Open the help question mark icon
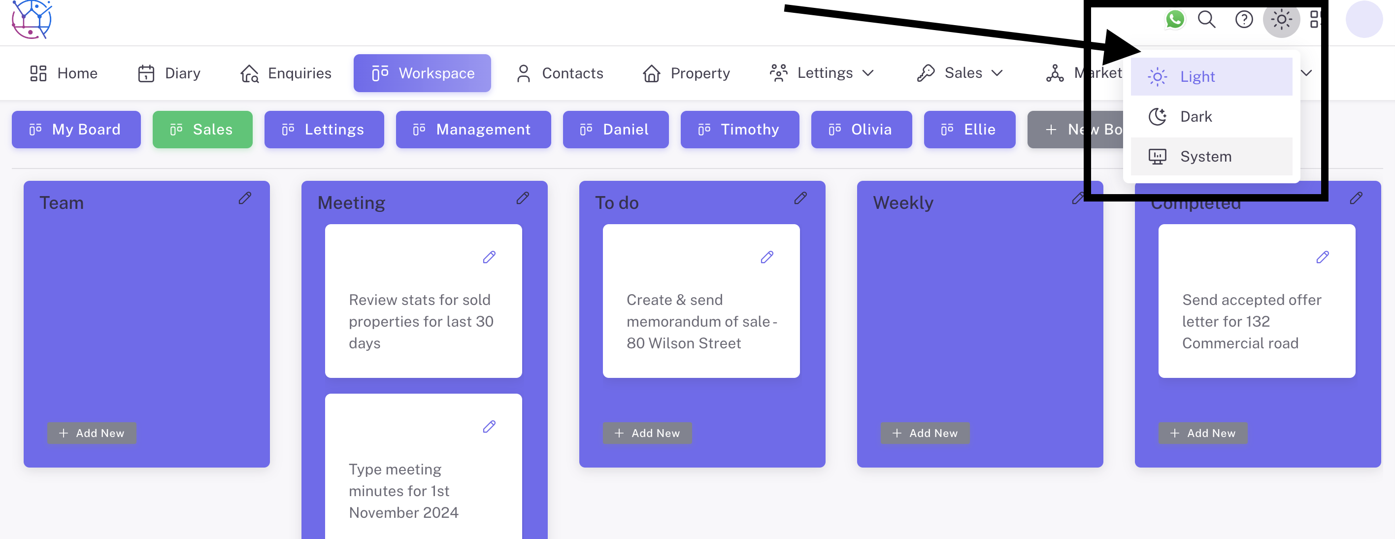The width and height of the screenshot is (1395, 539). point(1244,20)
